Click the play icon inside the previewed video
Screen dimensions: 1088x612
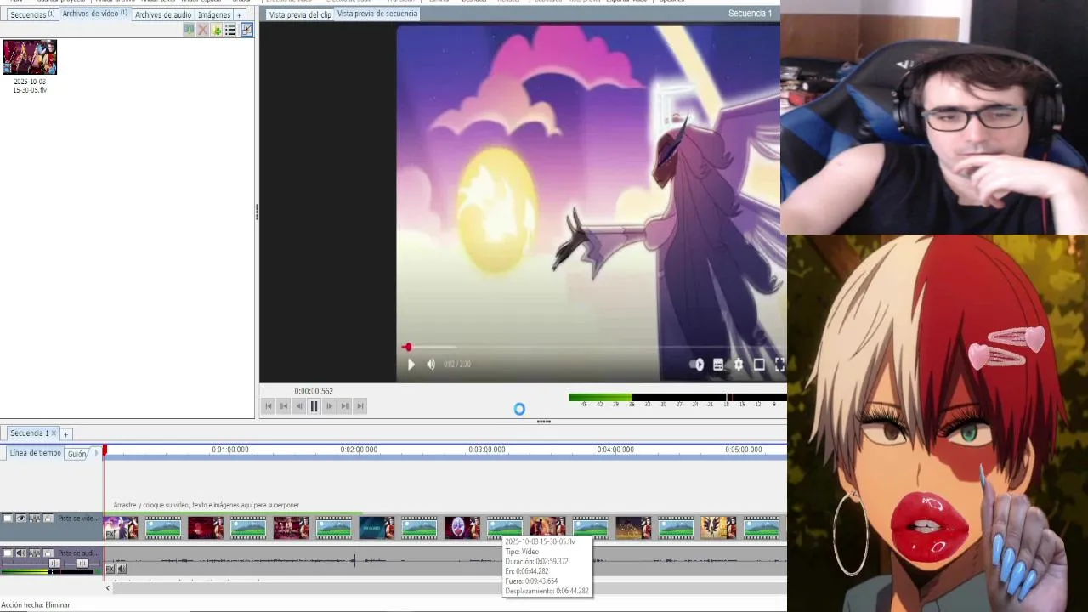coord(411,365)
